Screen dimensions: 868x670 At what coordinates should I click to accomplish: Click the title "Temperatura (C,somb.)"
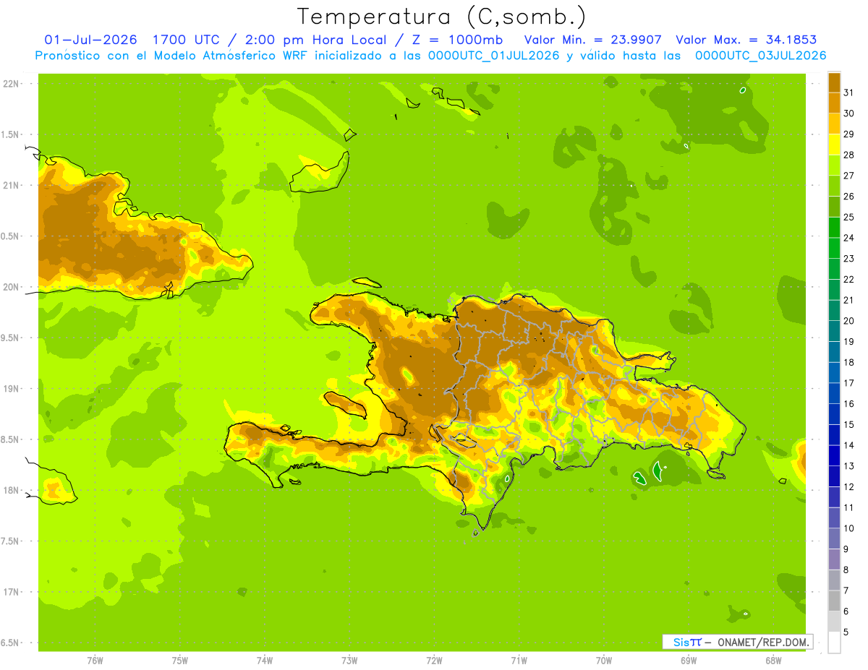[441, 17]
